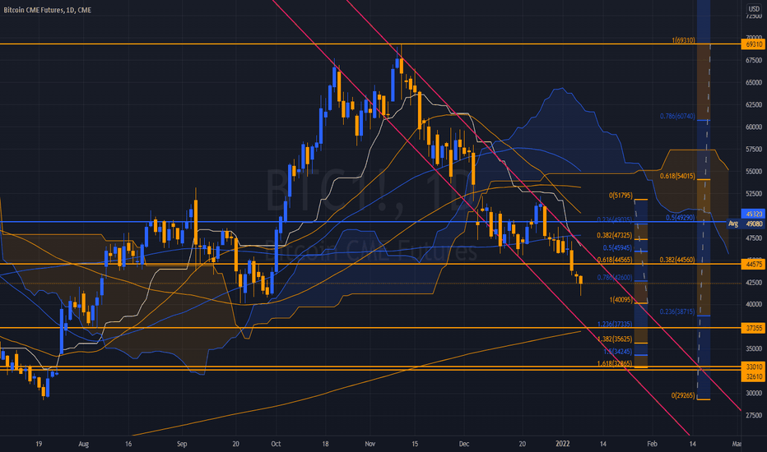Click the 1.5(34245) Fibonacci level label
Image resolution: width=767 pixels, height=452 pixels.
(x=617, y=352)
